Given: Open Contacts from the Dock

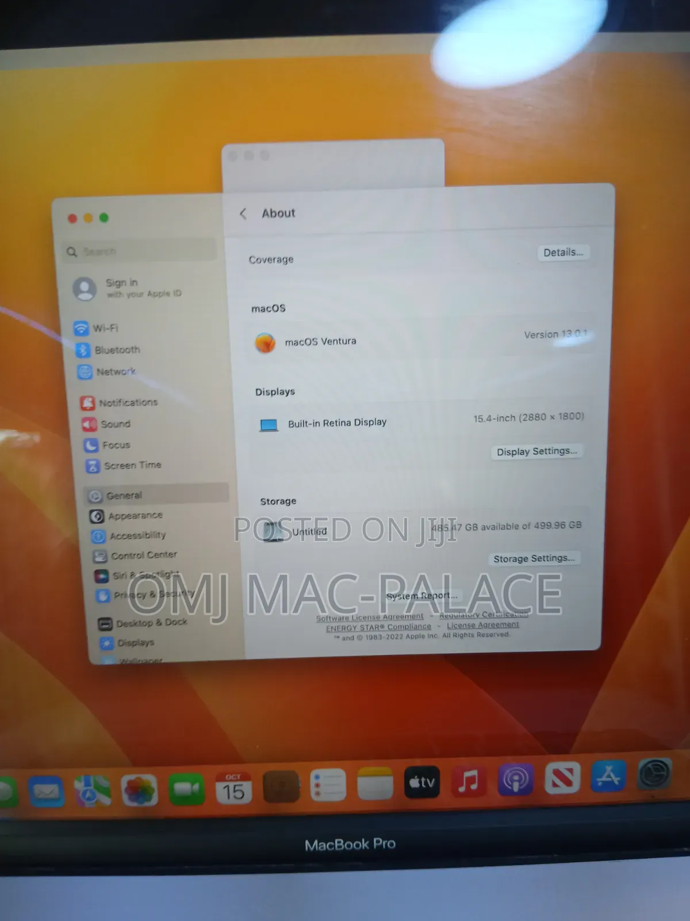Looking at the screenshot, I should point(281,786).
